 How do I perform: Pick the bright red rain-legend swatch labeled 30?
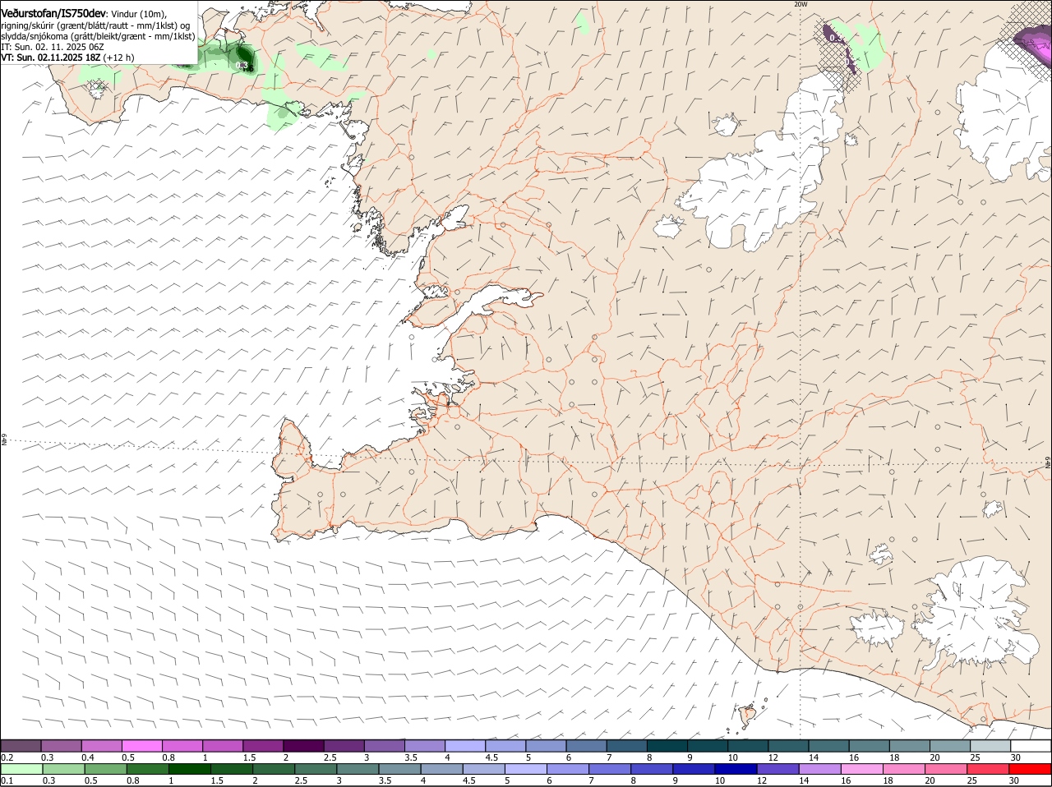click(x=1031, y=769)
